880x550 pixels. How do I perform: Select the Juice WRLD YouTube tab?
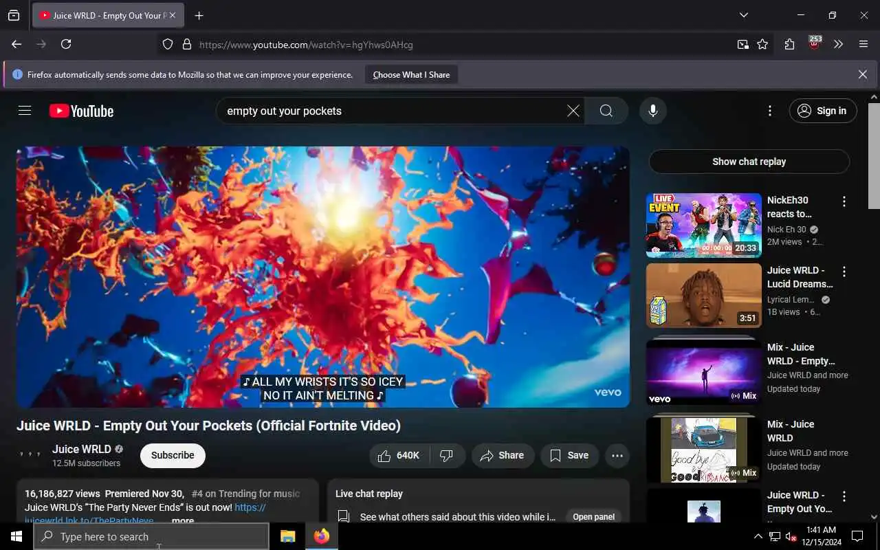tap(108, 15)
